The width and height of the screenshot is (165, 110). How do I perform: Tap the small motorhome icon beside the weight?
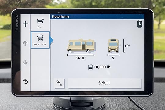tap(90, 67)
